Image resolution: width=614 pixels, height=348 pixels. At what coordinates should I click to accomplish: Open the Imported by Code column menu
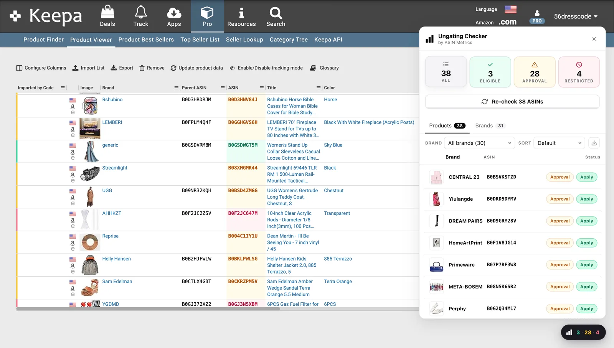[63, 88]
